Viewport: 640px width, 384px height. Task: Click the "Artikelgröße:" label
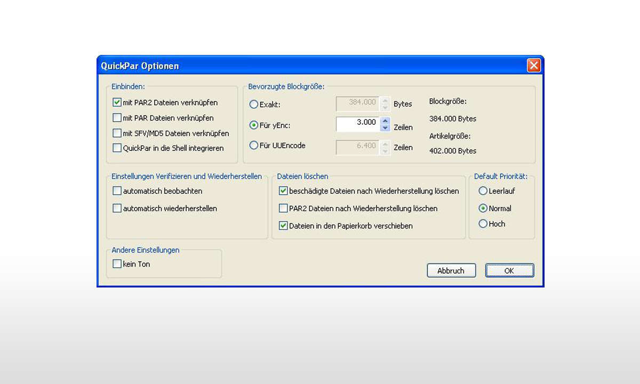[450, 137]
